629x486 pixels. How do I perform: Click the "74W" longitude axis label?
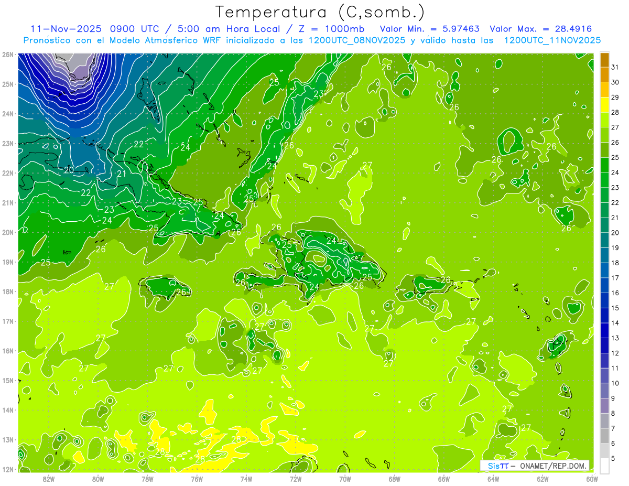tap(246, 479)
